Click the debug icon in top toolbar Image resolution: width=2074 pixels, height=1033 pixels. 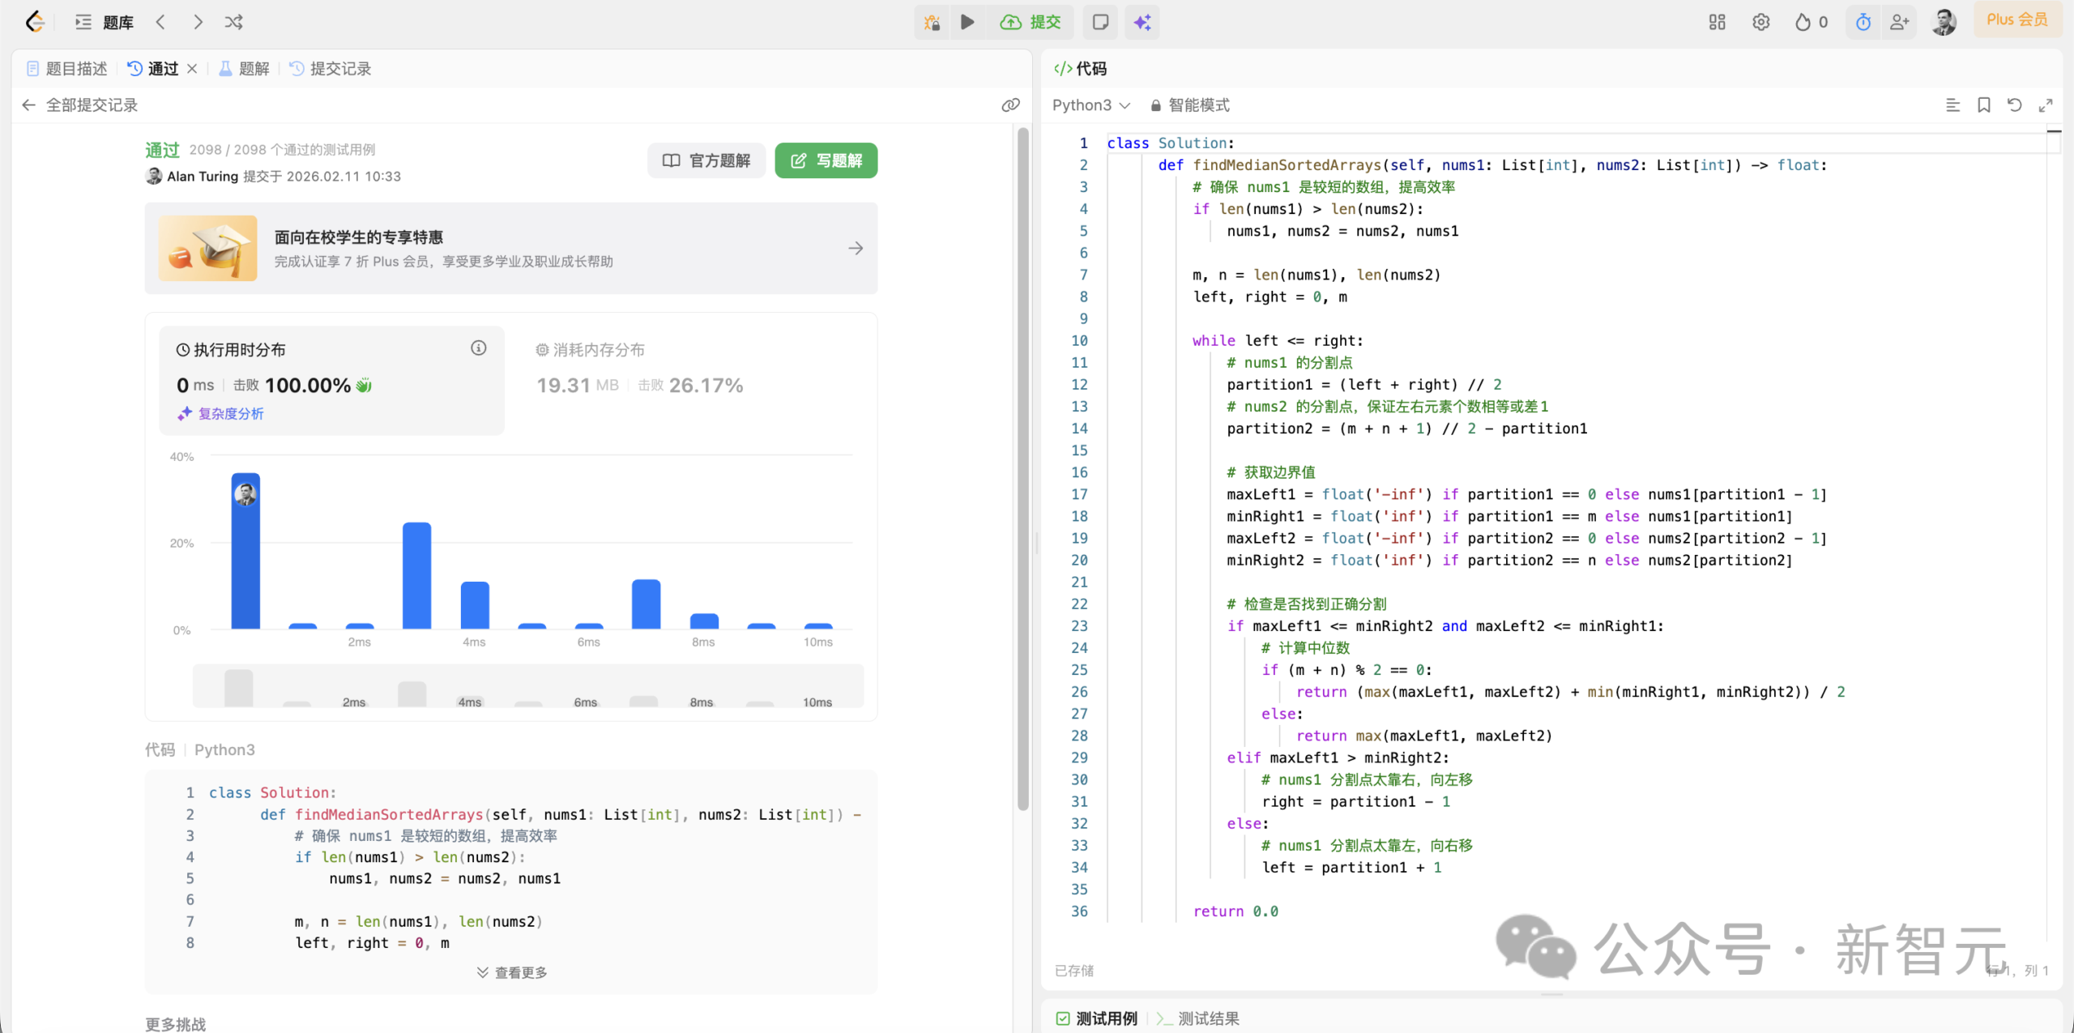tap(932, 22)
